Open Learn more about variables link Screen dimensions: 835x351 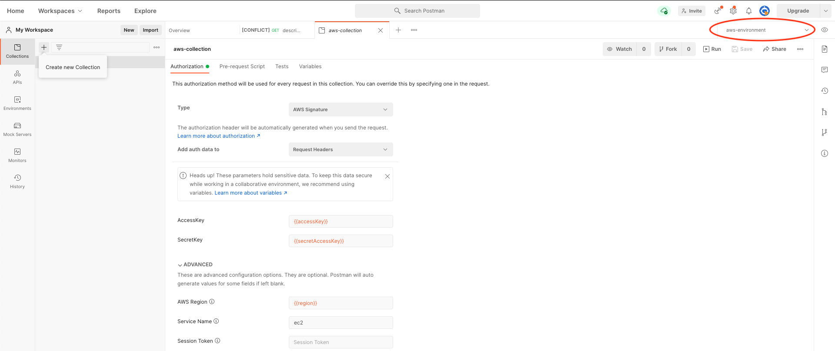251,193
